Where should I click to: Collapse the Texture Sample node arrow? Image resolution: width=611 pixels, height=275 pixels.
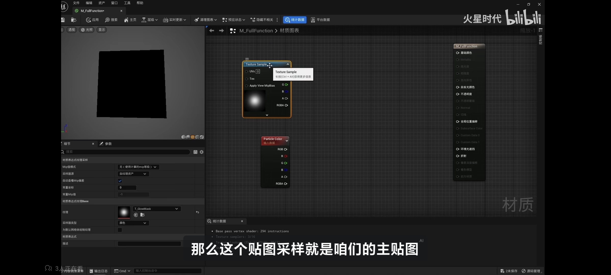click(x=288, y=64)
